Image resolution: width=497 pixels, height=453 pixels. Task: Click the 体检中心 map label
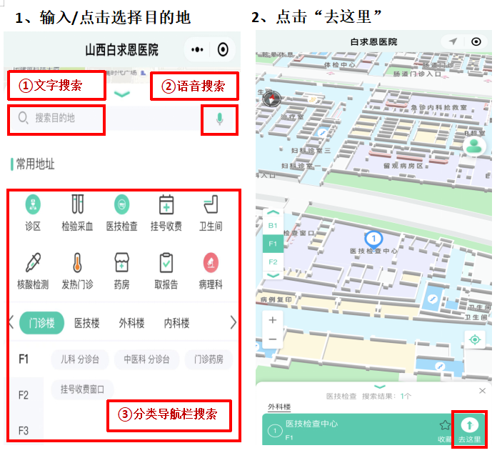339,65
